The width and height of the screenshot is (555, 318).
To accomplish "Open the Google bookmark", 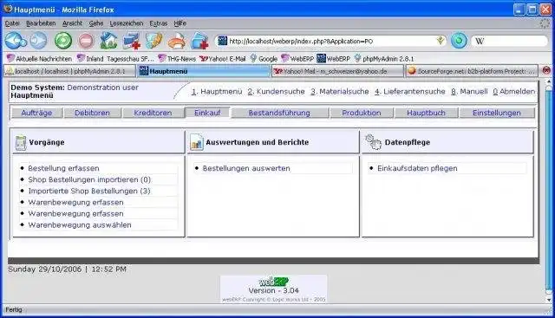I will pos(264,59).
